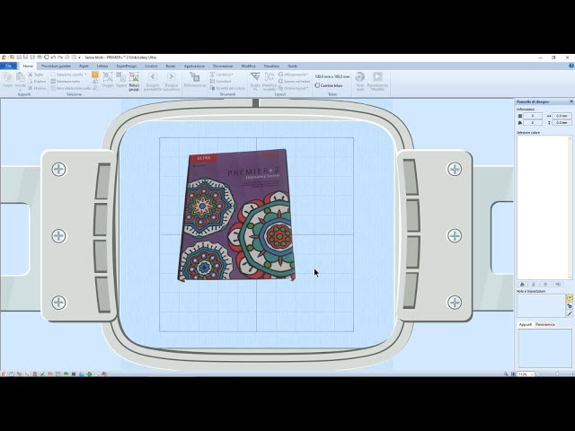
Task: Click the pencil edit icon beside Note box
Action: [569, 313]
